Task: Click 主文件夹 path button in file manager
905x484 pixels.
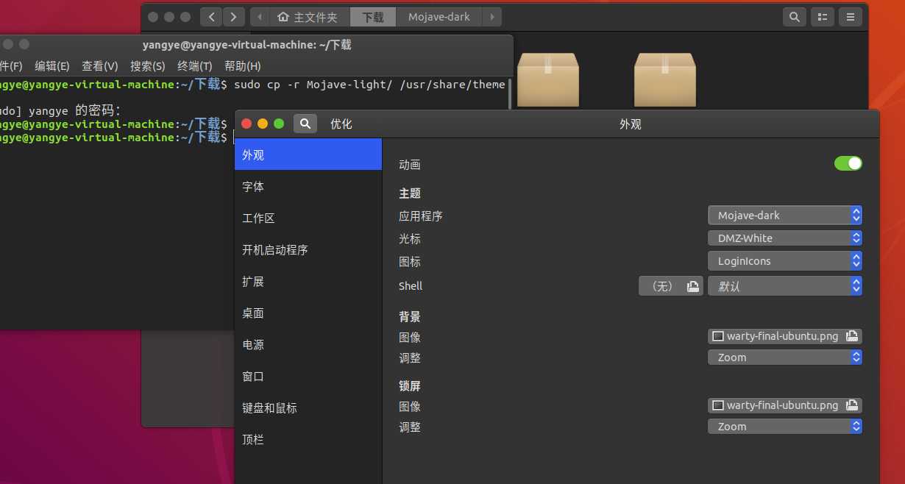Action: pos(309,16)
